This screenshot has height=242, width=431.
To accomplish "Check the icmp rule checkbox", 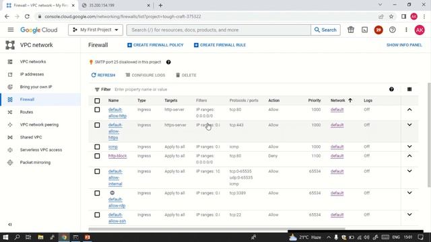I will [x=97, y=147].
